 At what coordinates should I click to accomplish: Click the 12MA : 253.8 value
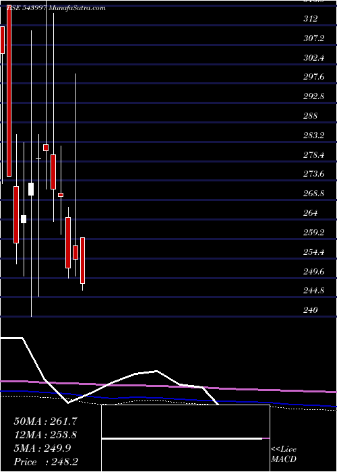coord(45,435)
